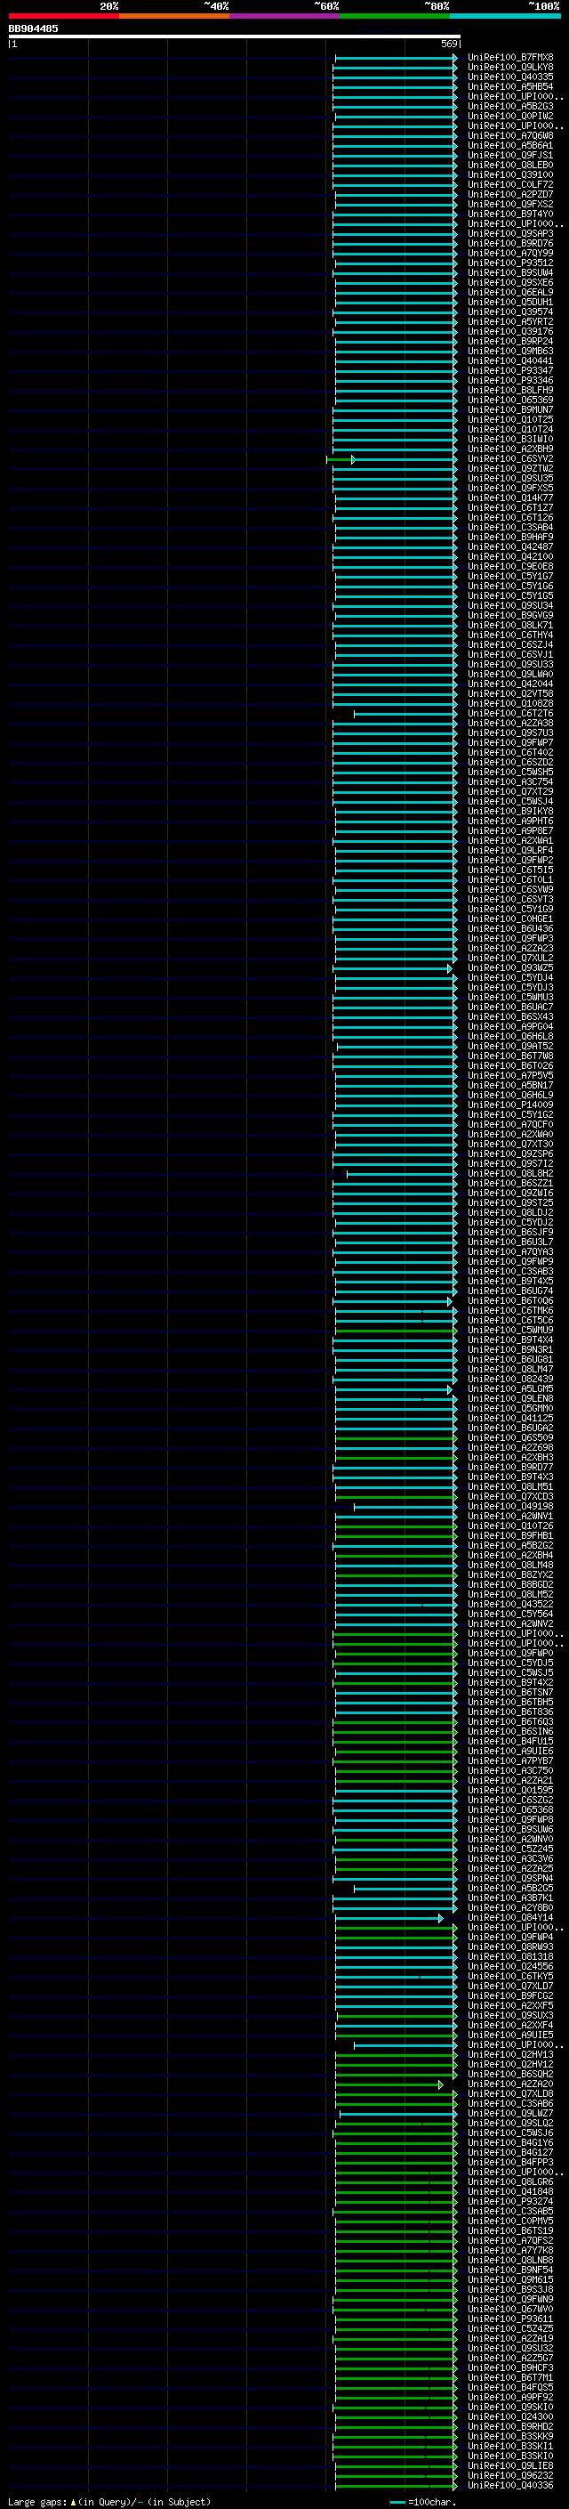Click the white query sequence bar under BB904485
Image resolution: width=569 pixels, height=2509 pixels.
235,36
